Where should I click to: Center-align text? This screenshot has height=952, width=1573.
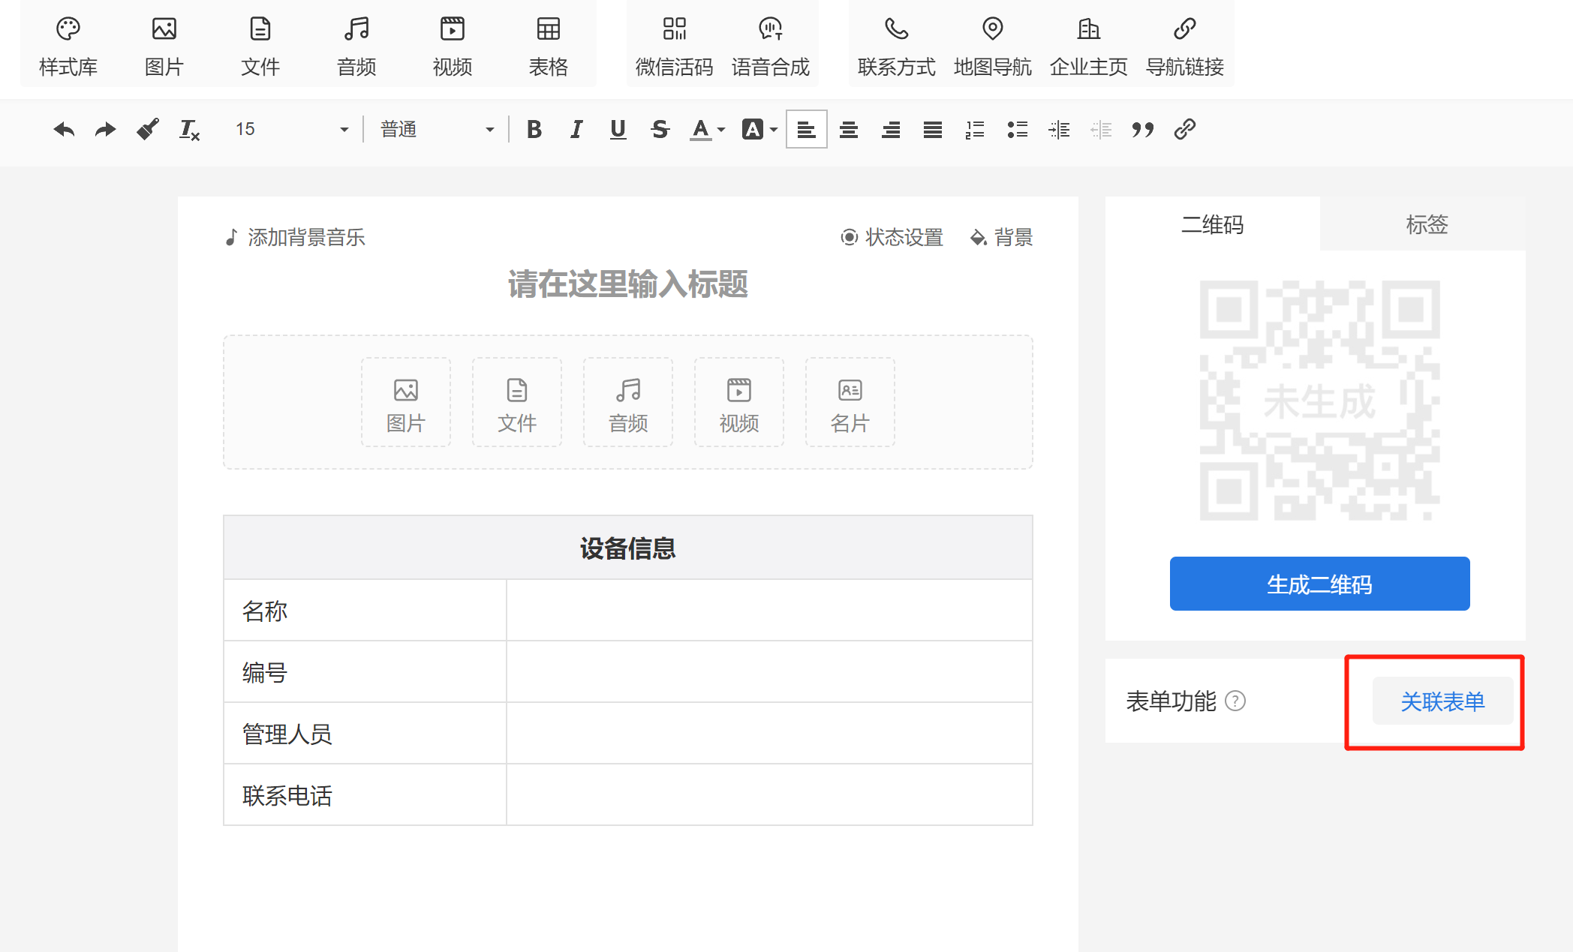[849, 130]
